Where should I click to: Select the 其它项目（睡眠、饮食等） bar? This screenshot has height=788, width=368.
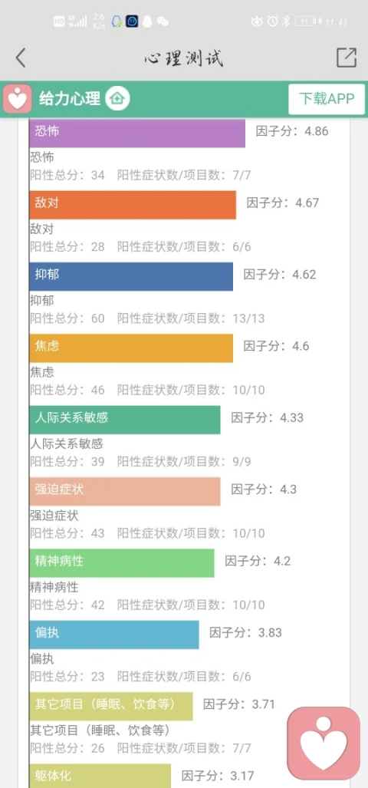[x=111, y=706]
